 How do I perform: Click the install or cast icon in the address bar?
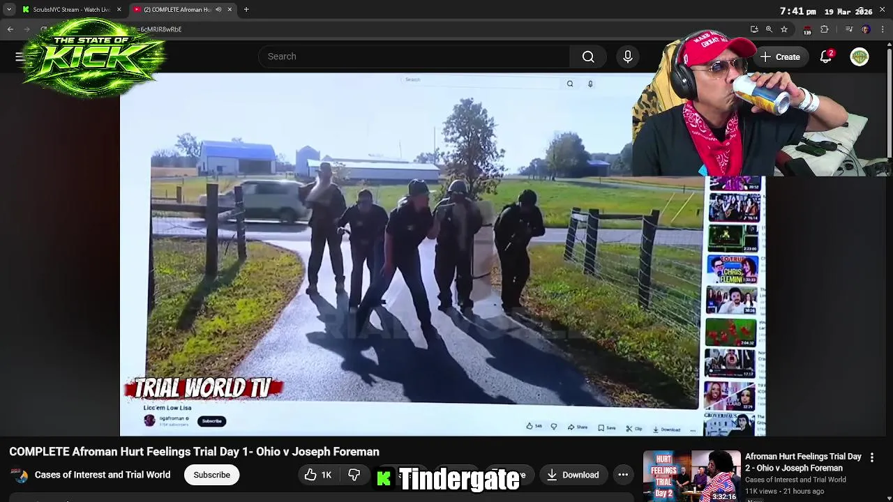[754, 29]
